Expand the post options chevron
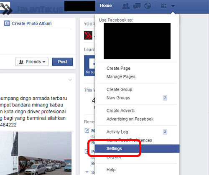The image size is (209, 175). 70,80
